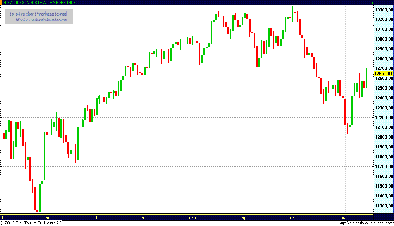Click the 'máj.' date axis label

(x=292, y=217)
